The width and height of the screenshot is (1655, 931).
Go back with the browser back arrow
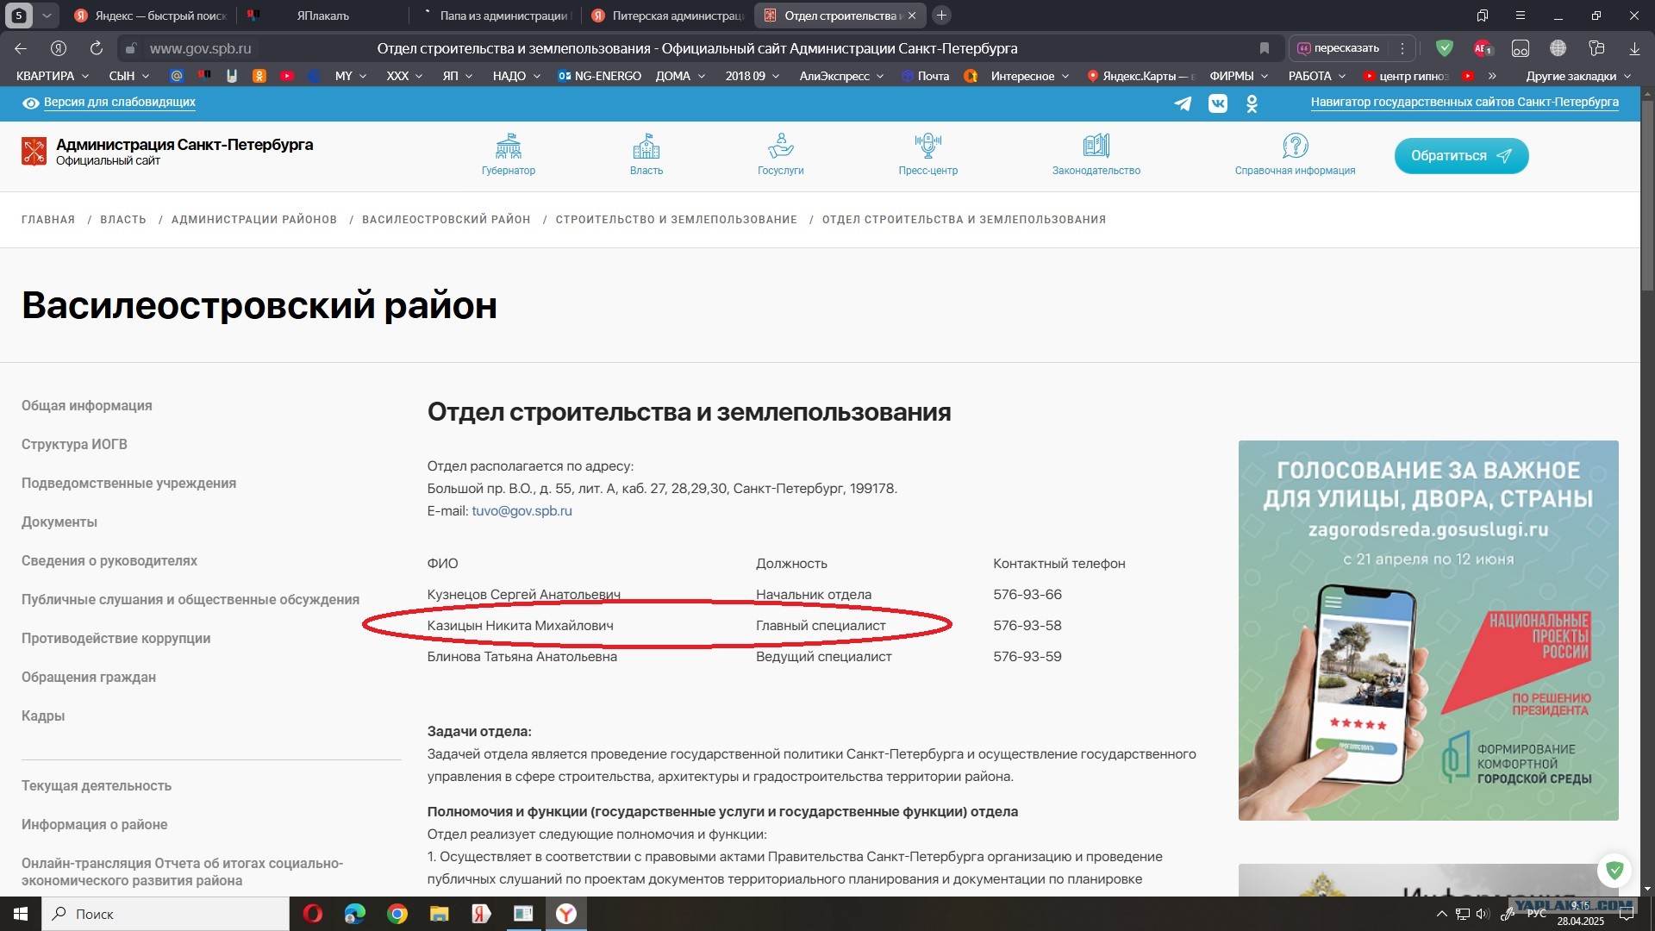[x=21, y=48]
